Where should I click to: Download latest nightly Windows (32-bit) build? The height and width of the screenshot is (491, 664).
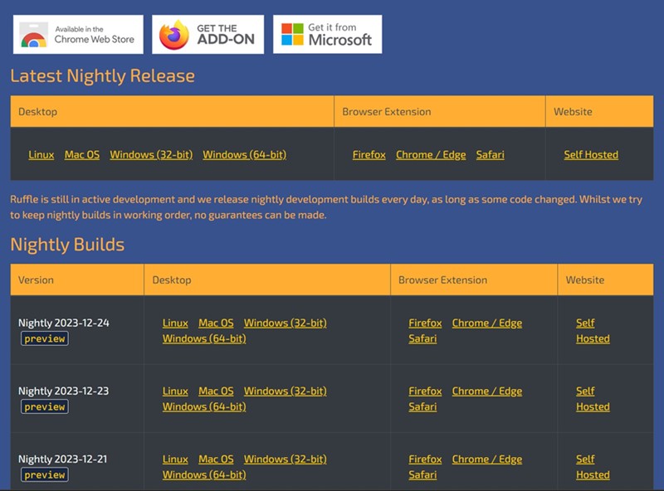click(x=151, y=154)
